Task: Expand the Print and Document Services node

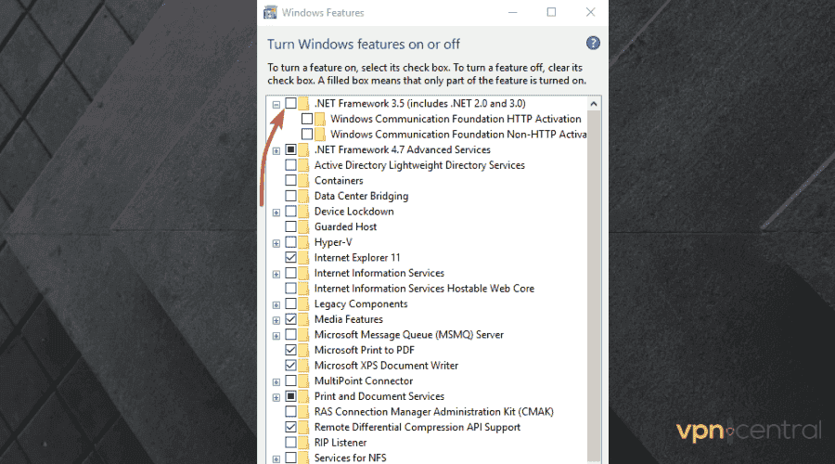Action: click(x=276, y=398)
